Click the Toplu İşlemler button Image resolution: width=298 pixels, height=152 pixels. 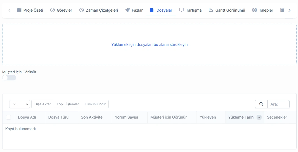68,104
